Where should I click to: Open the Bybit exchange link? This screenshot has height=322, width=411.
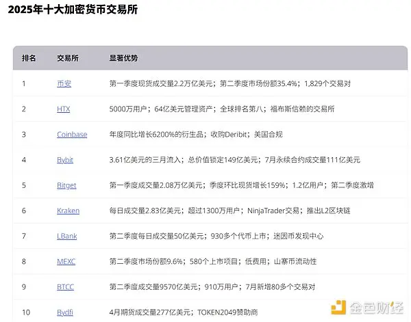coord(65,160)
